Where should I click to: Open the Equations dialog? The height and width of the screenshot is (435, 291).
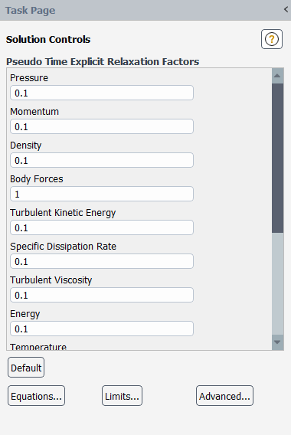[36, 396]
